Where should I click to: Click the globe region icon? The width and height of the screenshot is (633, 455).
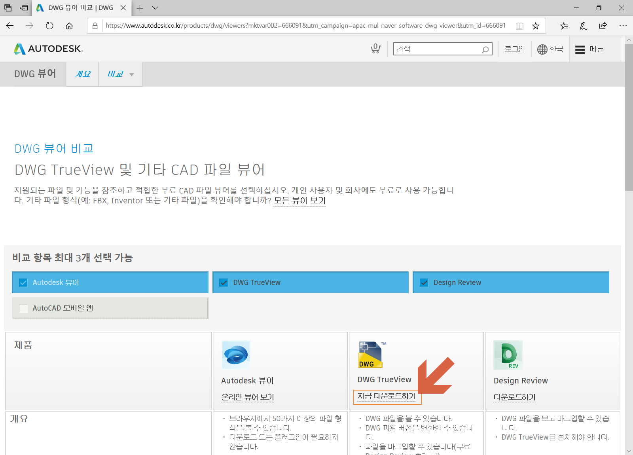point(542,49)
